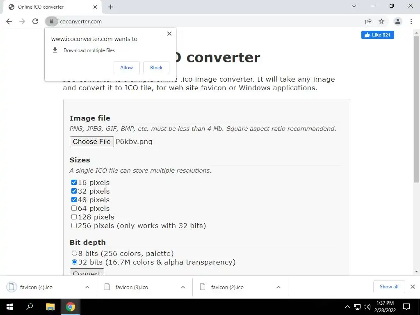View site information via lock icon
Viewport: 420px width, 315px height.
tap(51, 21)
